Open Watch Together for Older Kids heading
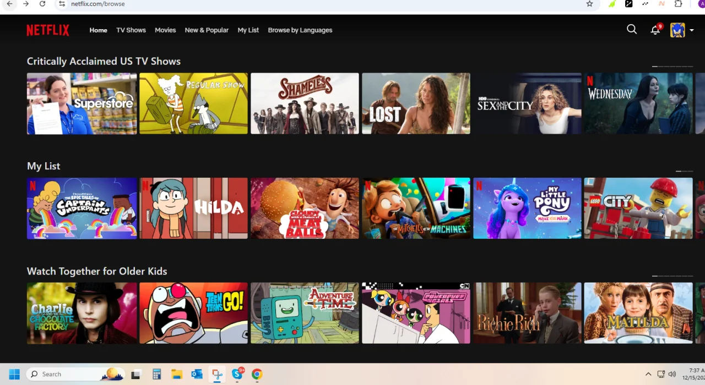Screen dimensions: 705x385 (97, 271)
